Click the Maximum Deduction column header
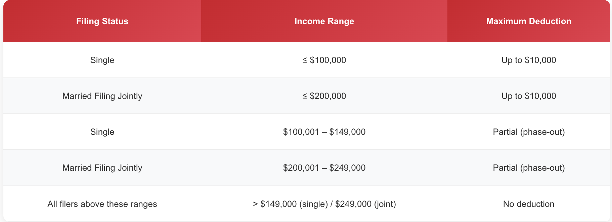This screenshot has height=222, width=612. tap(528, 21)
